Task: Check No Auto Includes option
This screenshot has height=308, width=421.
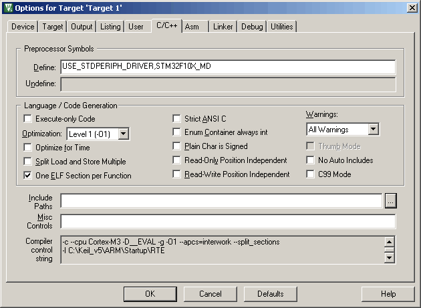Action: coord(311,160)
